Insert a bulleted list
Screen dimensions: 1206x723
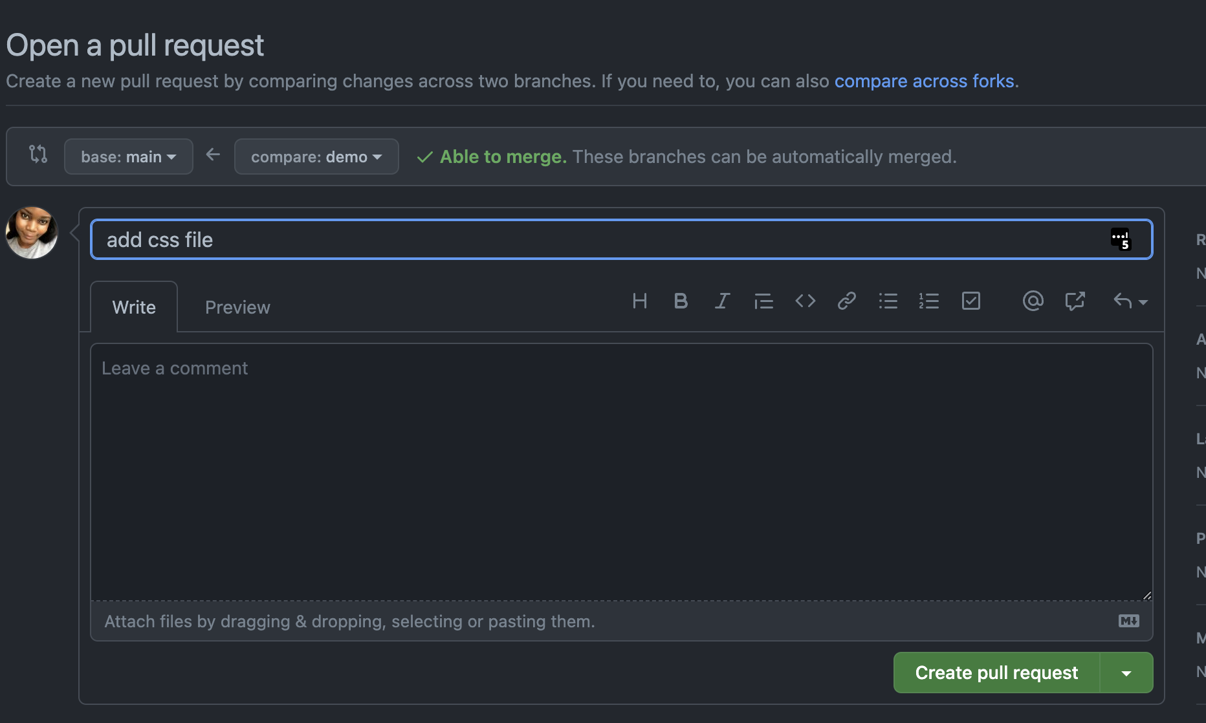pyautogui.click(x=888, y=301)
